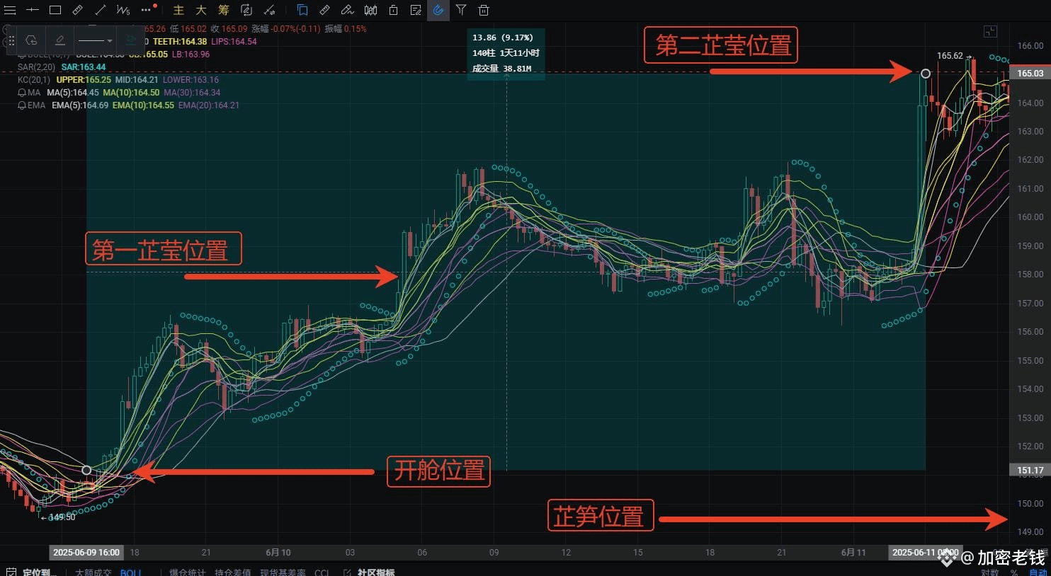Click the measurement end handle near 165.03
The image size is (1051, 576).
click(x=926, y=74)
